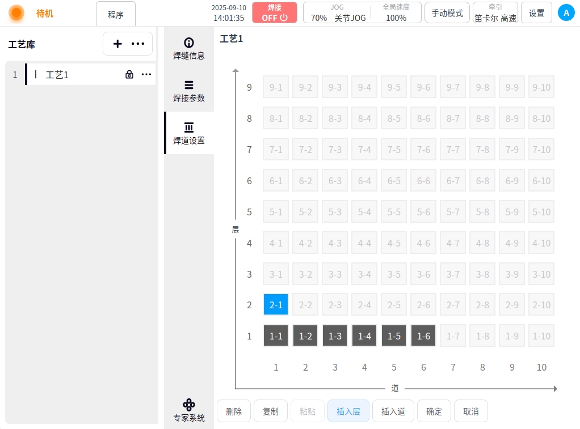
Task: Open the 专家系统 expert system
Action: coord(189,411)
